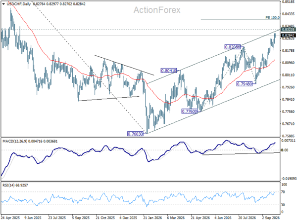Viewport: 297px width, 222px height.
Task: Click the 21 Jan 2026 date marker
Action: (152, 218)
